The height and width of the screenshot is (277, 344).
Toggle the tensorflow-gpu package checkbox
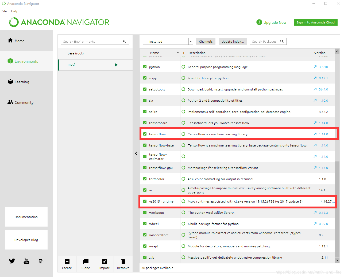click(x=145, y=168)
